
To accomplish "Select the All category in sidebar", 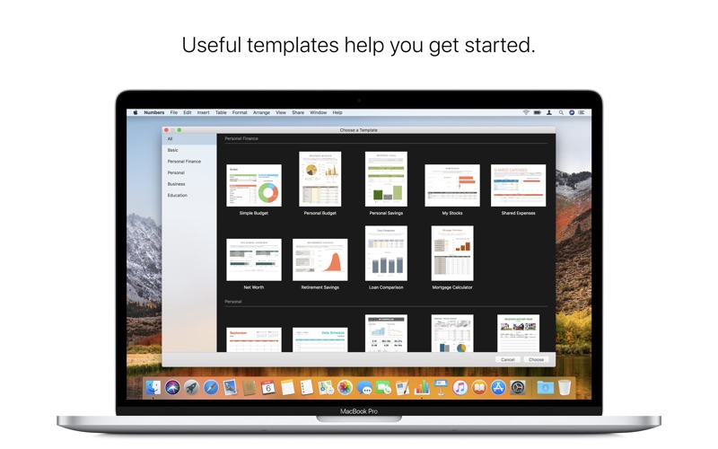I will coord(189,139).
